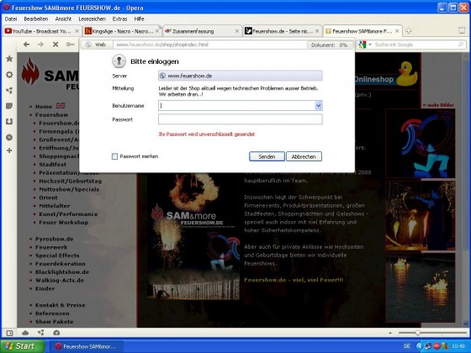The image size is (471, 353).
Task: Click the Windows Start button
Action: tap(23, 346)
